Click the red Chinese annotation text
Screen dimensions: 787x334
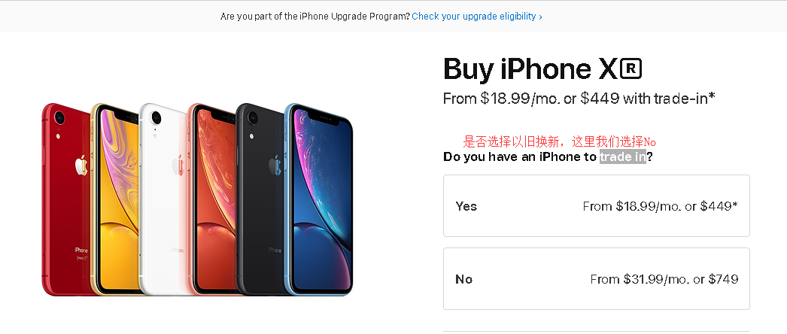(559, 141)
